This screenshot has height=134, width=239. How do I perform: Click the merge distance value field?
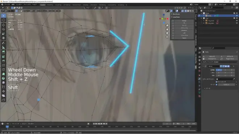(x=226, y=85)
